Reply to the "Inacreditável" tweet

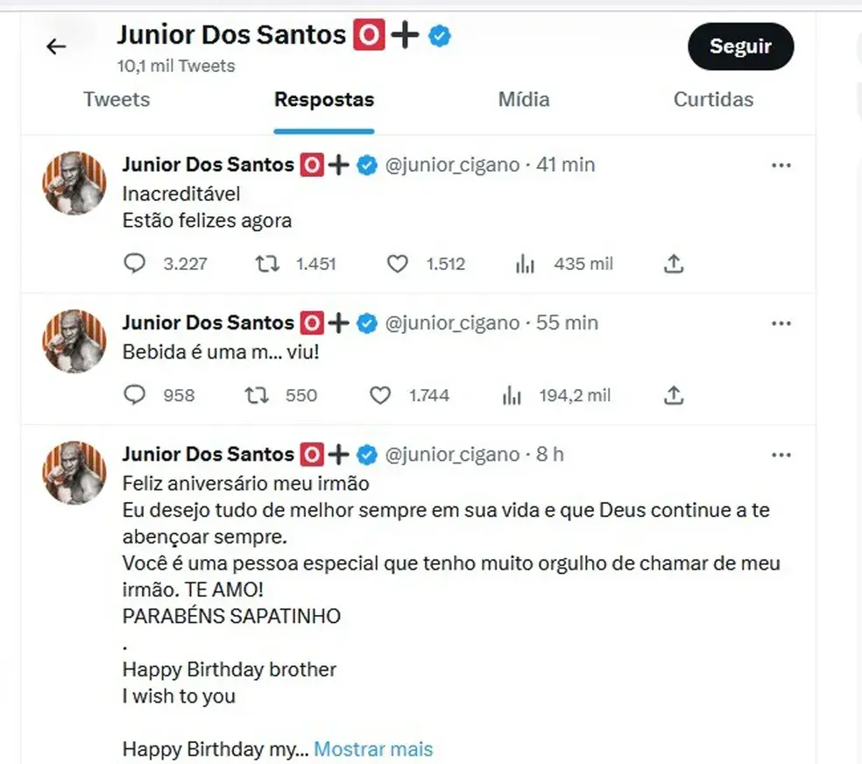coord(135,264)
